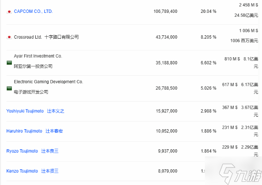The width and height of the screenshot is (262, 185).
Task: Open the Haruhiro Tsujimoto shareholder link
Action: 24,131
